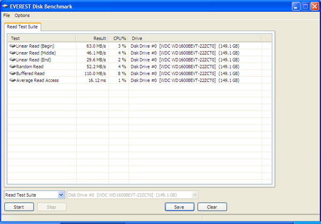The height and width of the screenshot is (224, 321).
Task: Select the Buffered Read row label
Action: pyautogui.click(x=30, y=73)
